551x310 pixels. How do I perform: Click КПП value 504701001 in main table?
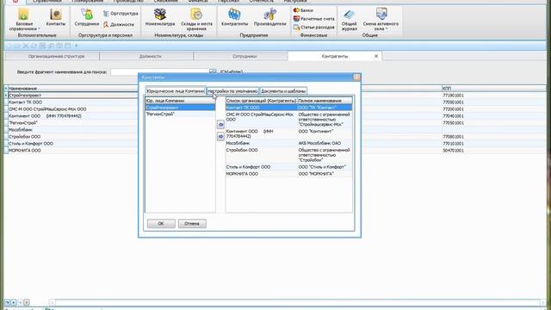tap(454, 151)
